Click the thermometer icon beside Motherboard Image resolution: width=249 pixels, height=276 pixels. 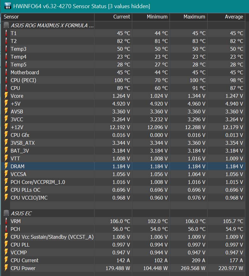[6, 72]
